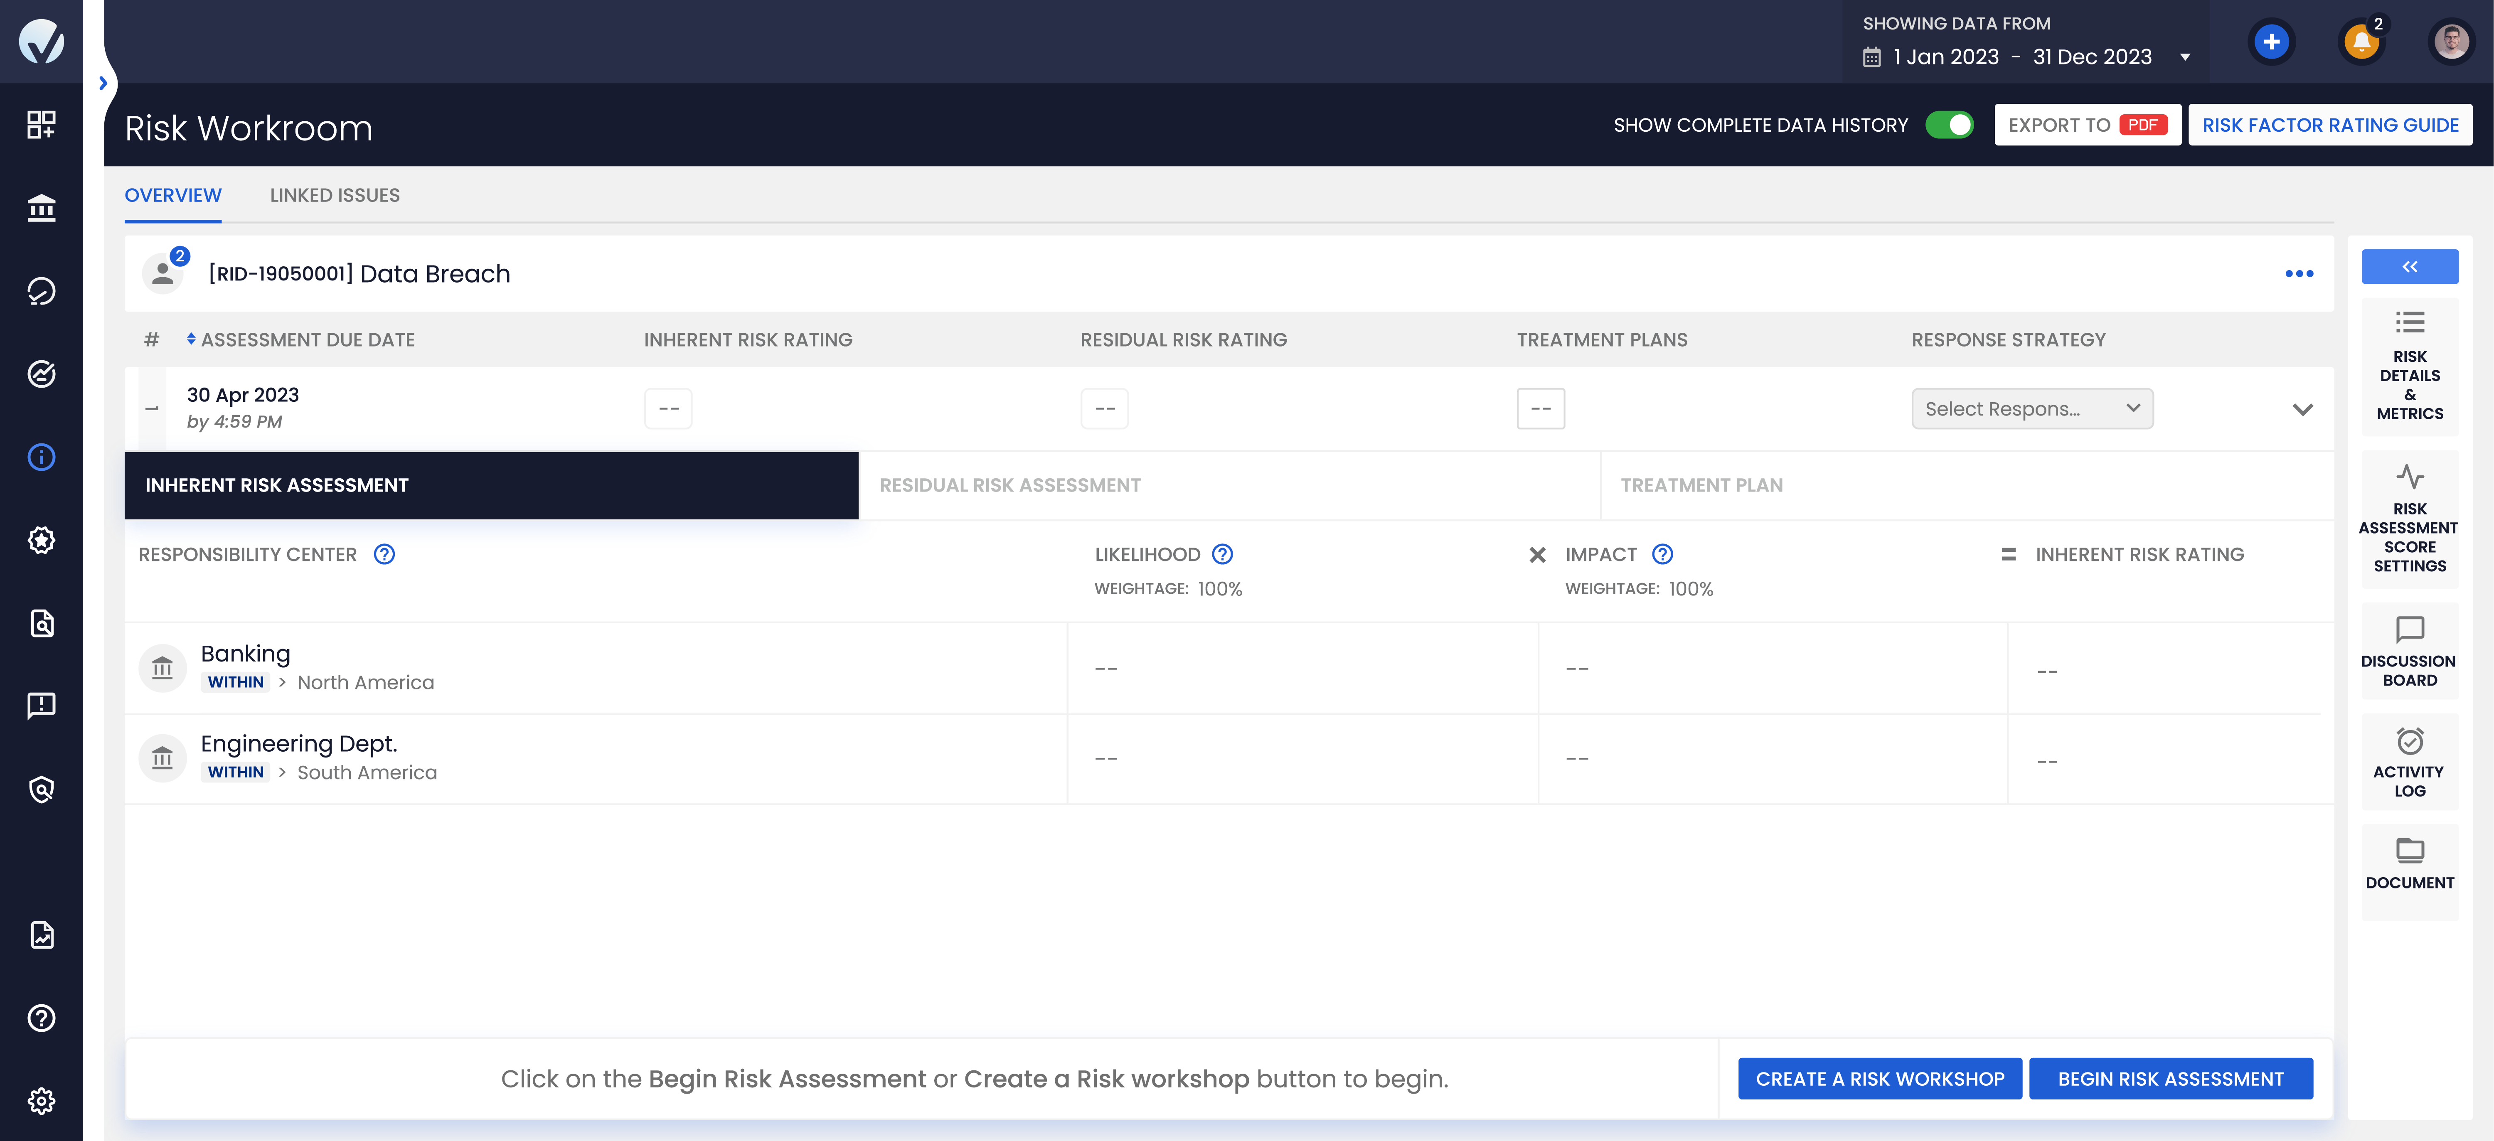Open the settings gear in sidebar
The width and height of the screenshot is (2494, 1141).
(42, 1102)
